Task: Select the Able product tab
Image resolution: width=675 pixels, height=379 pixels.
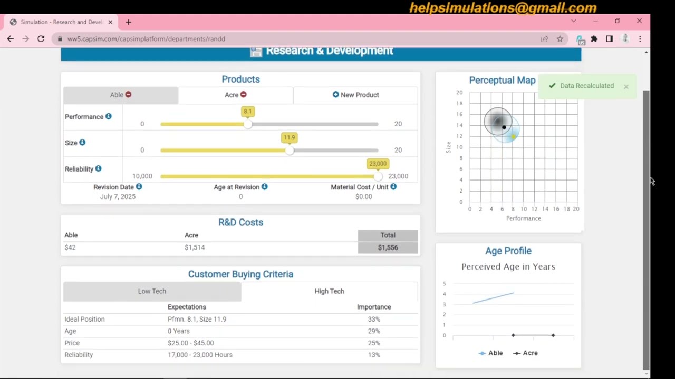Action: click(121, 95)
